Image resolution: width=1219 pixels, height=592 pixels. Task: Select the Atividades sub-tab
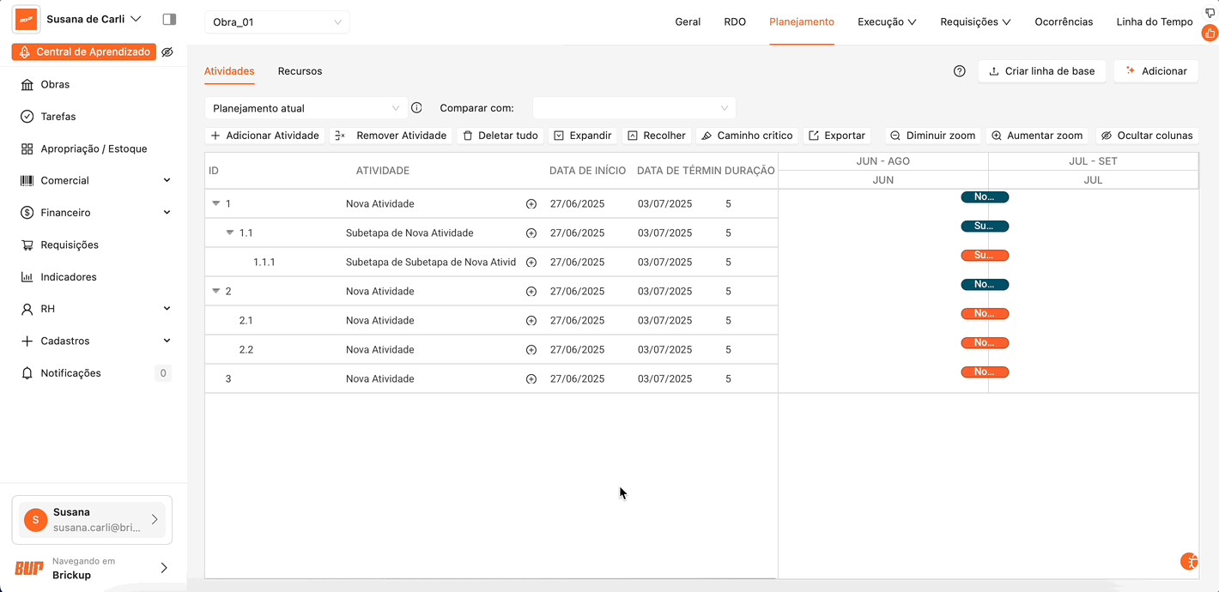[x=229, y=71]
